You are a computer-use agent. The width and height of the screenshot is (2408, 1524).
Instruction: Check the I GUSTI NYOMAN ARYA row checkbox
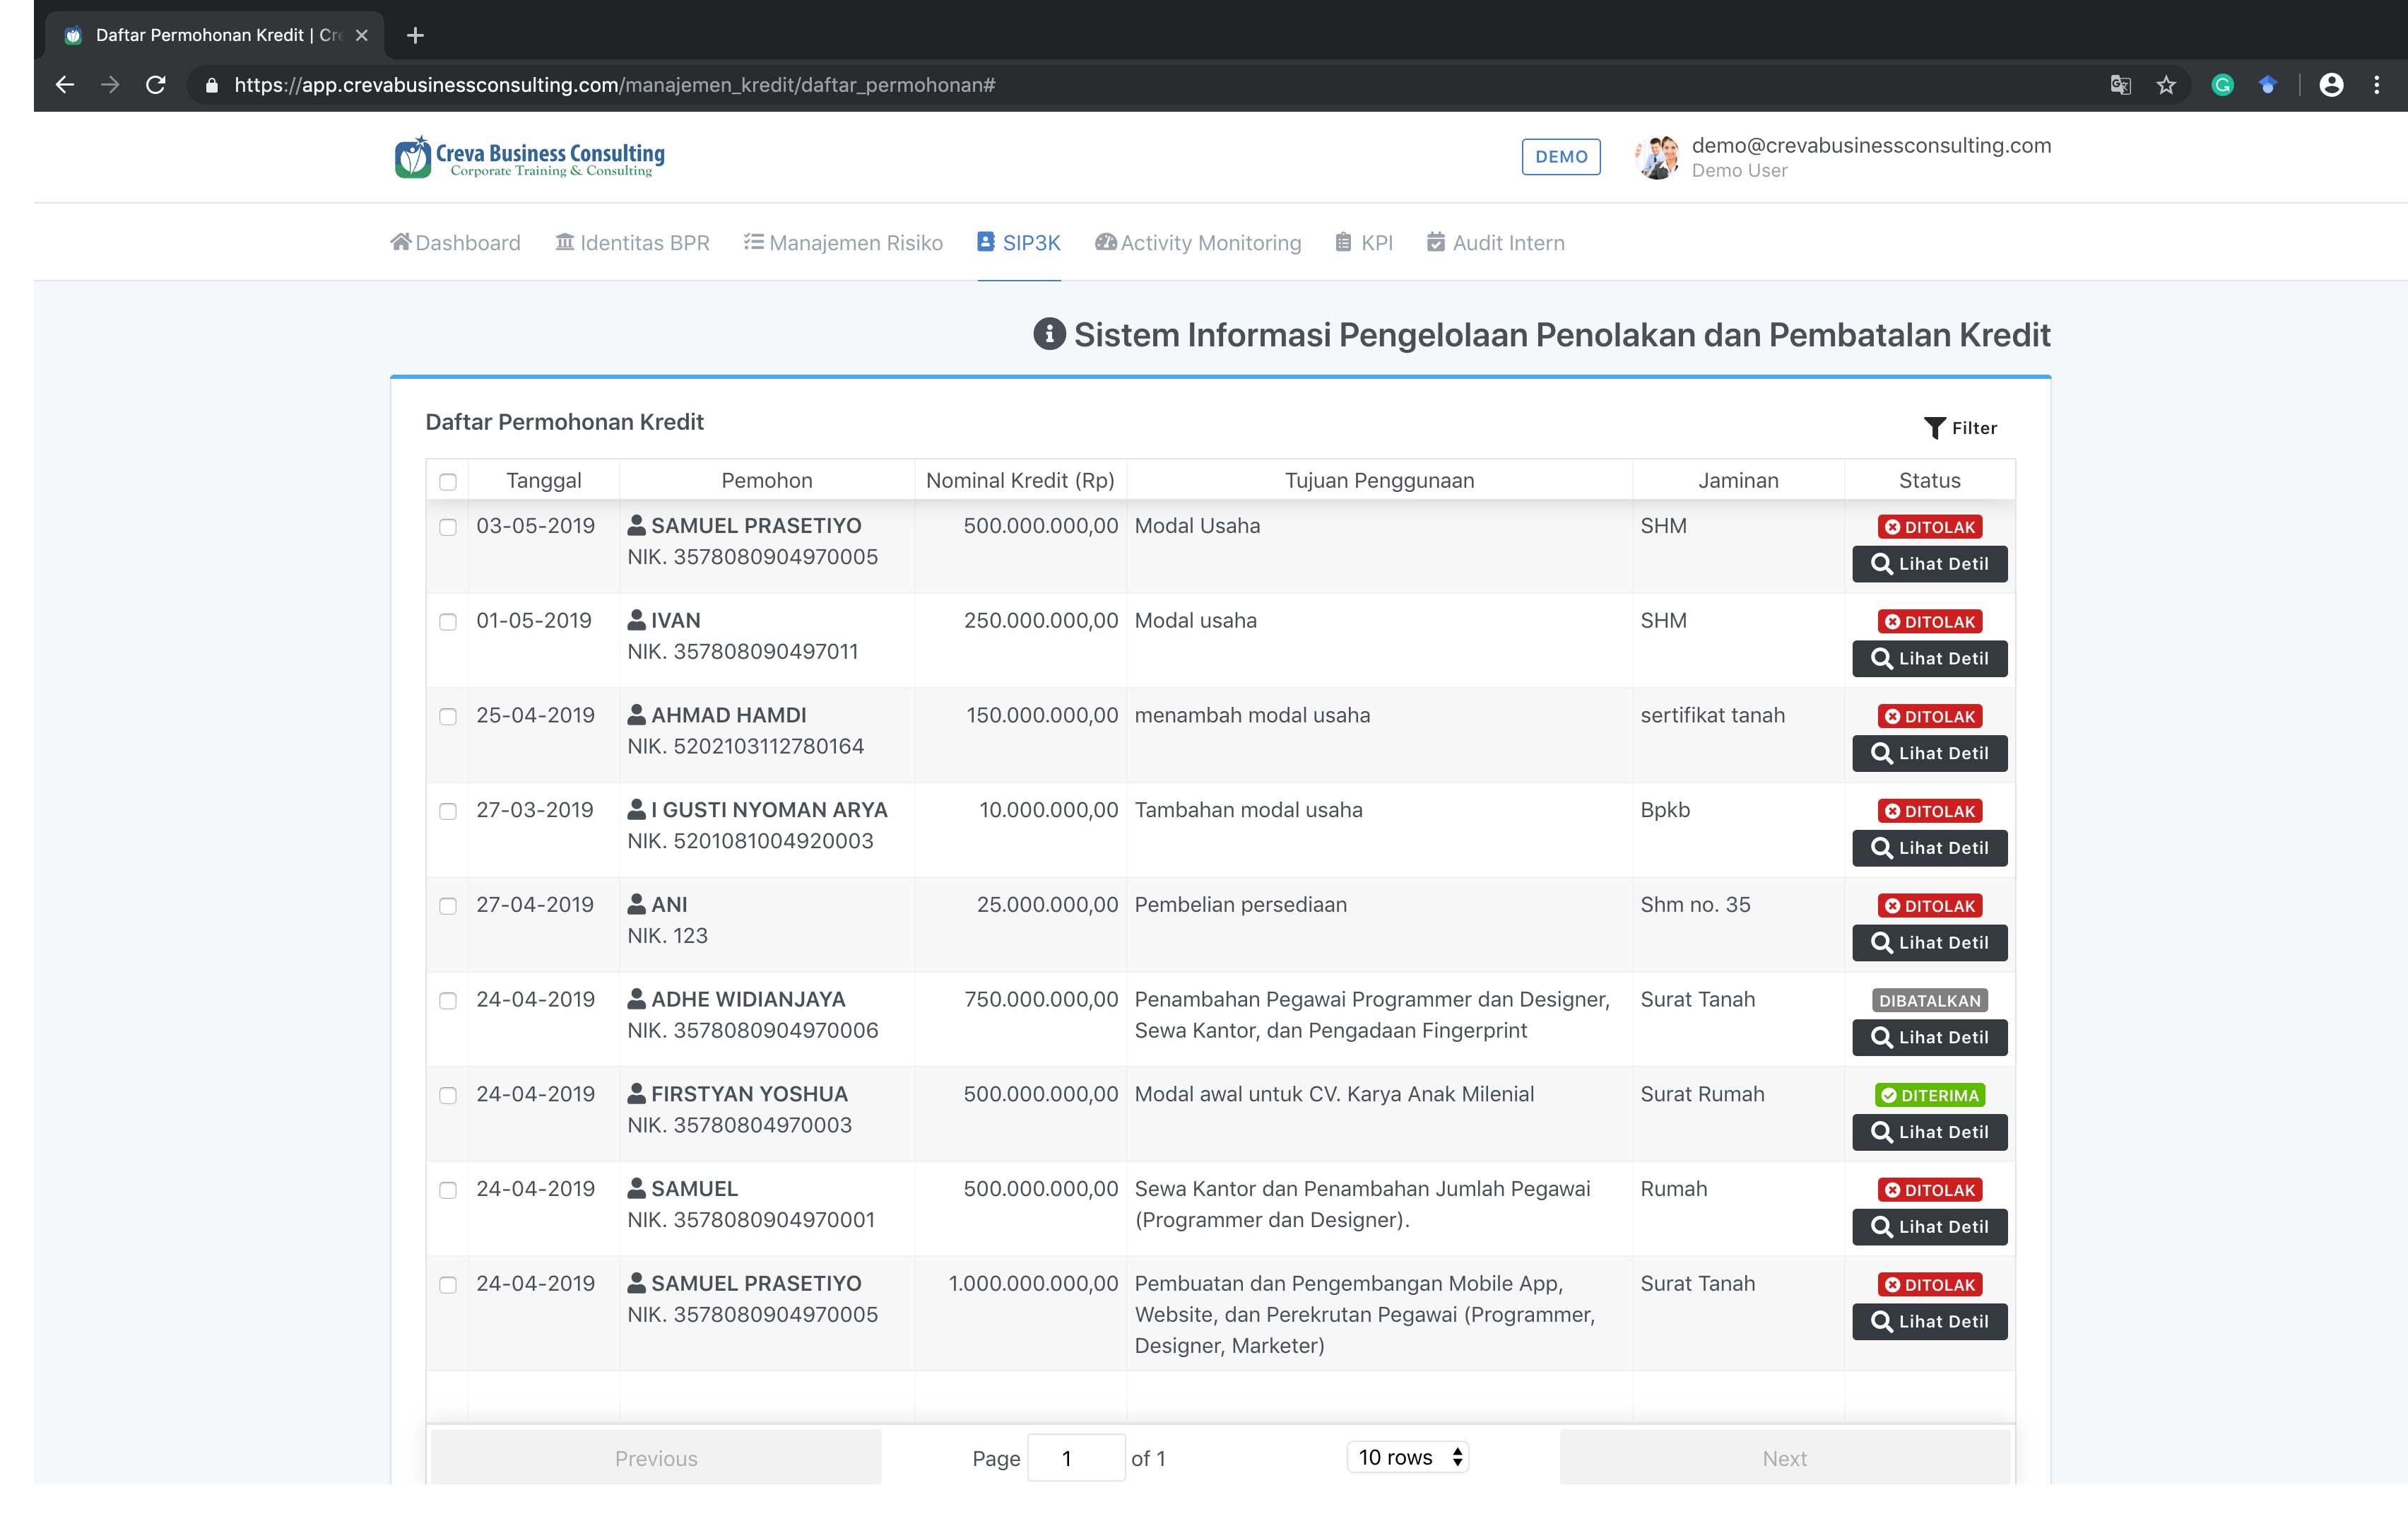click(448, 811)
